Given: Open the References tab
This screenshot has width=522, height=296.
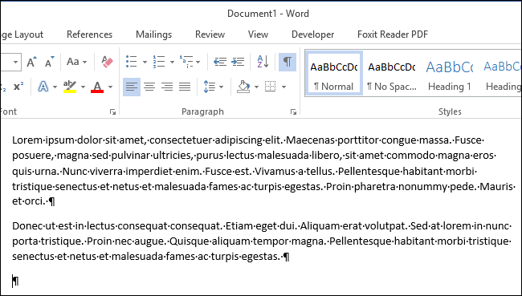Looking at the screenshot, I should click(90, 34).
